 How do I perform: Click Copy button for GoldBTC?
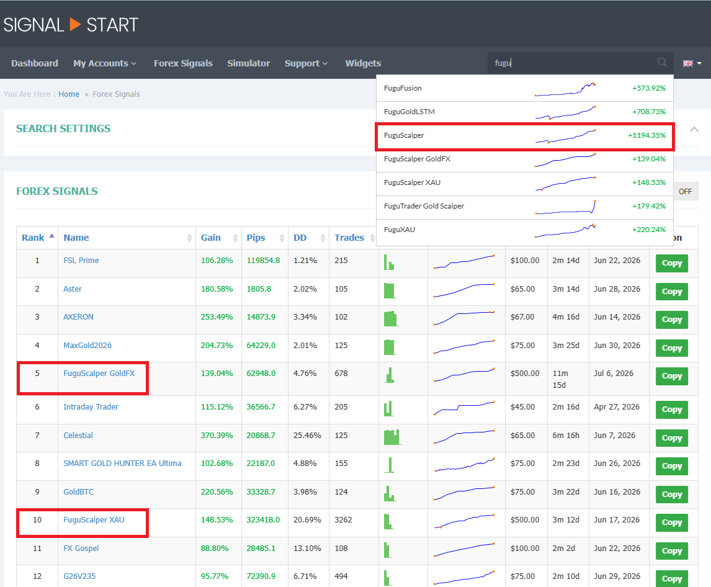coord(671,495)
